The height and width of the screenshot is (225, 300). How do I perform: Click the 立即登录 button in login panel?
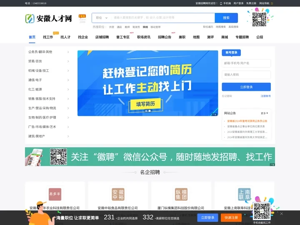click(x=246, y=87)
